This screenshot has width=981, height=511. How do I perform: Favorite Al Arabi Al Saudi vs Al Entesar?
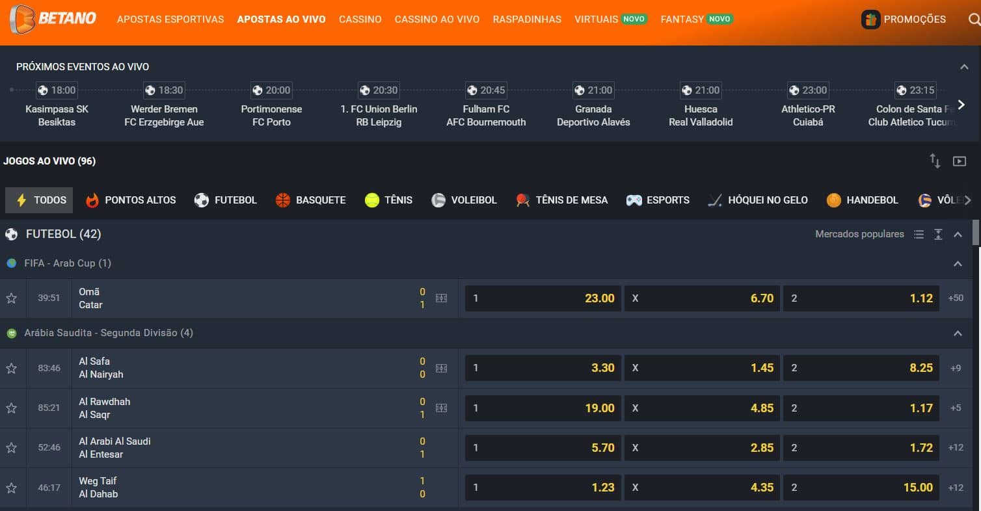11,448
